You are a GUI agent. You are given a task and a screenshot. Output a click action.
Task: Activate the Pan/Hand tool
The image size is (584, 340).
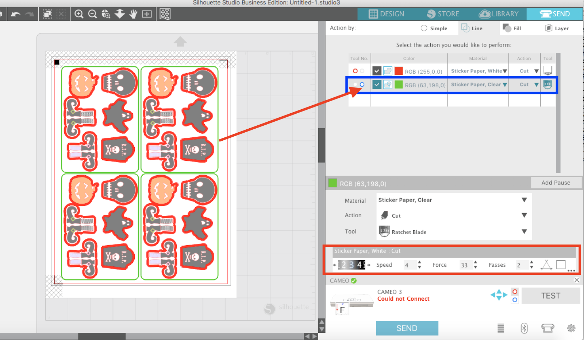[133, 14]
